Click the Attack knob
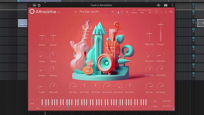 pos(42,55)
